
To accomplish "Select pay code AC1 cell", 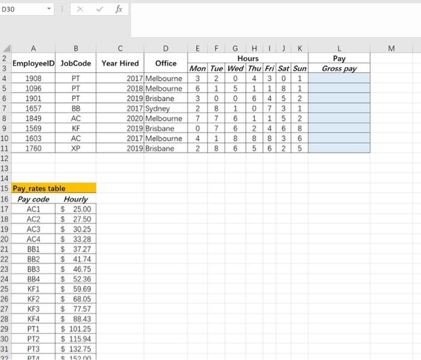I will pos(33,209).
